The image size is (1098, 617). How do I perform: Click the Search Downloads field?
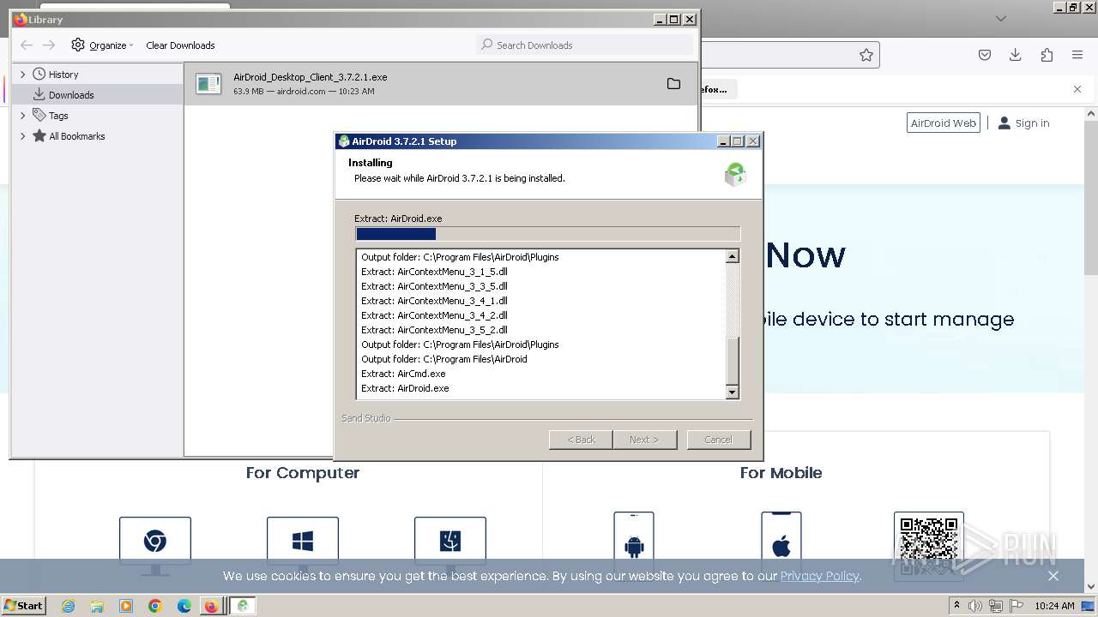point(585,45)
